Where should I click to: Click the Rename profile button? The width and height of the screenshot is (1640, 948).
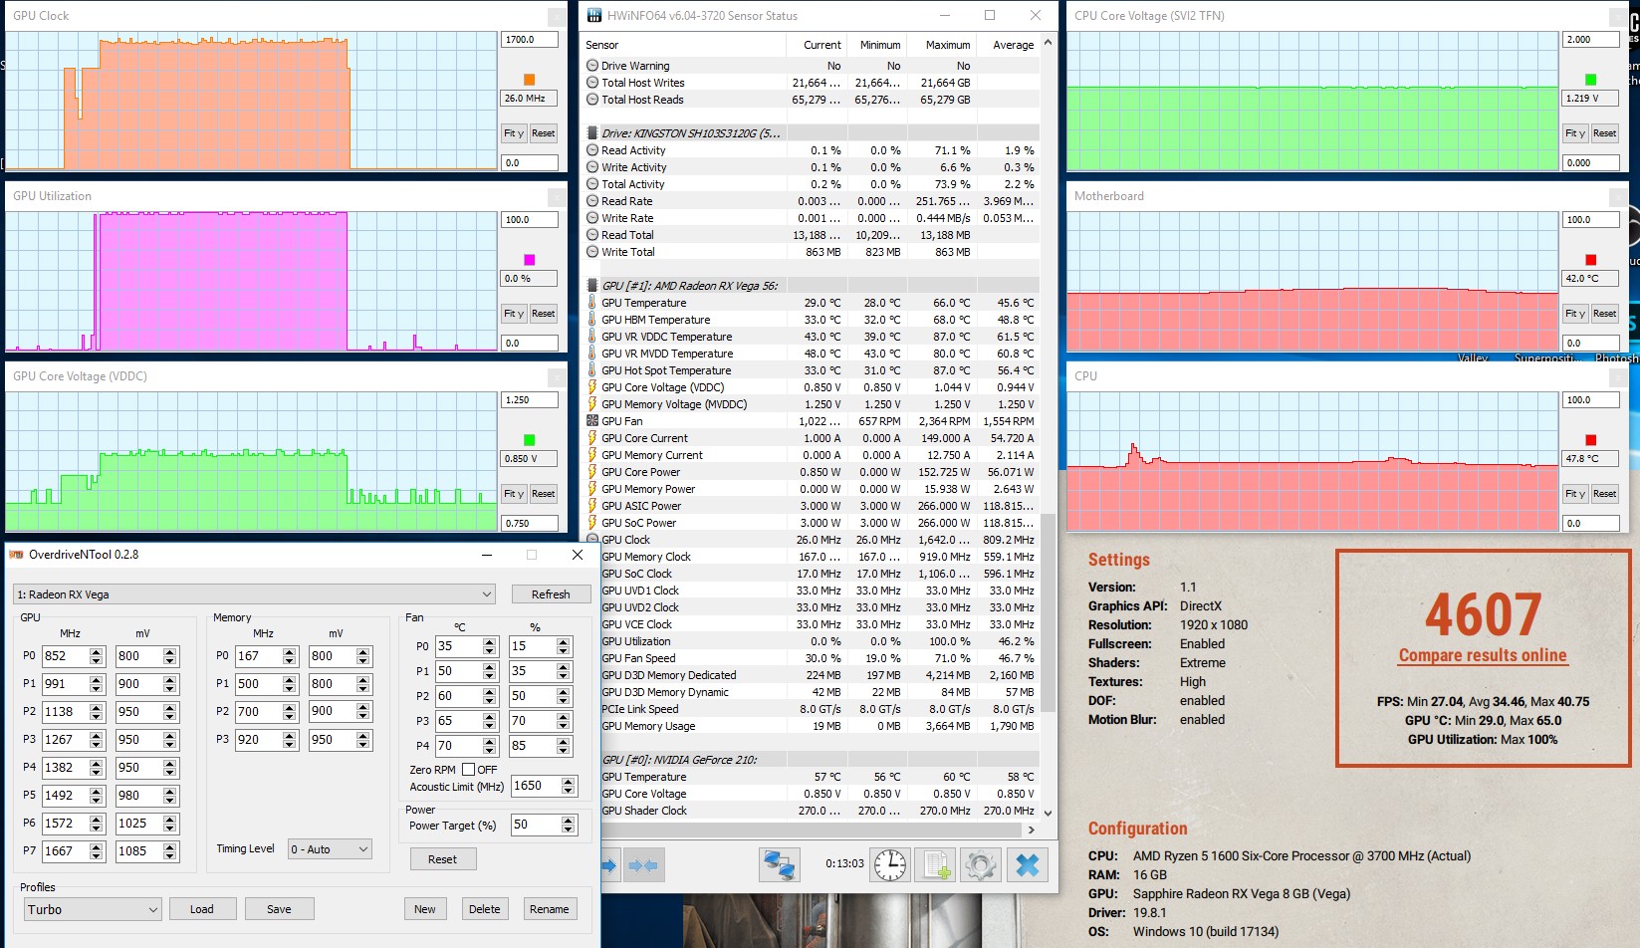click(x=550, y=909)
